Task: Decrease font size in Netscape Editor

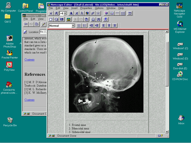Action: coord(51,13)
